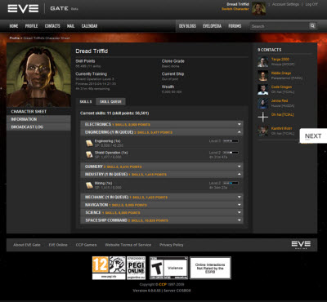
Task: Open the Profile menu item
Action: click(31, 26)
